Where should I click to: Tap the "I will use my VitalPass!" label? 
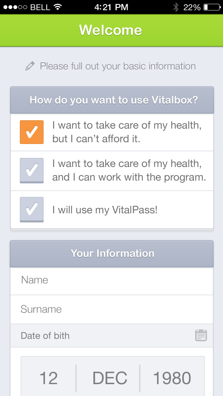[105, 210]
